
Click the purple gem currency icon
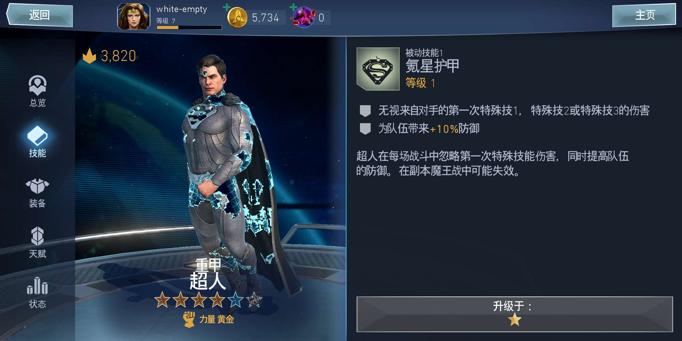coord(303,17)
